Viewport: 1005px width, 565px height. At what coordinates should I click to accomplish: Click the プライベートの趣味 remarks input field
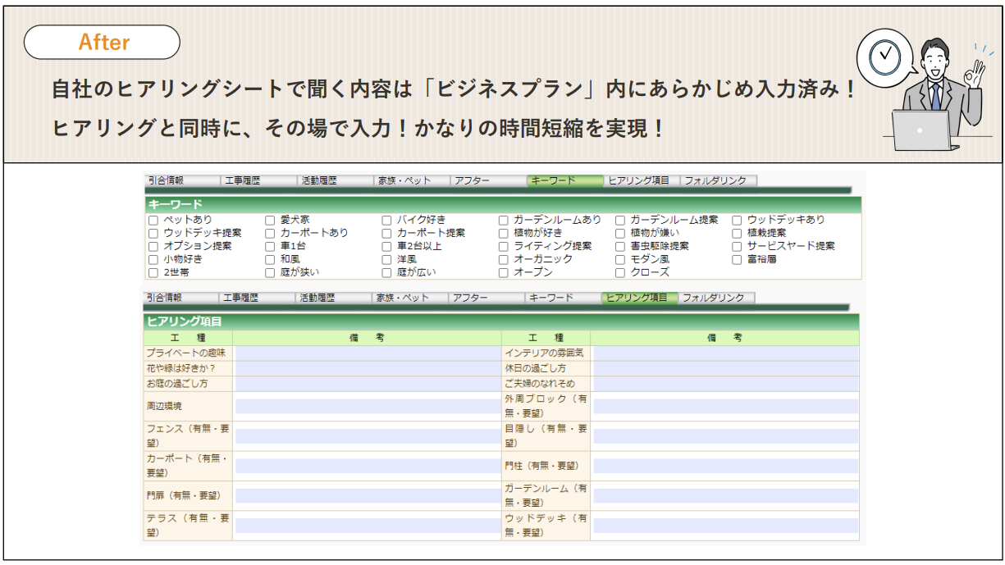point(367,353)
